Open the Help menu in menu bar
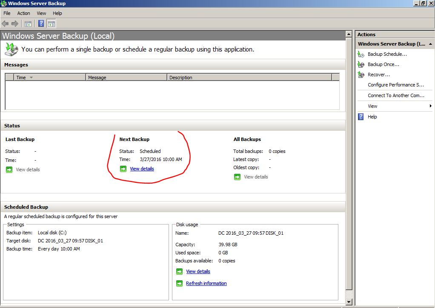435x308 pixels. (57, 13)
